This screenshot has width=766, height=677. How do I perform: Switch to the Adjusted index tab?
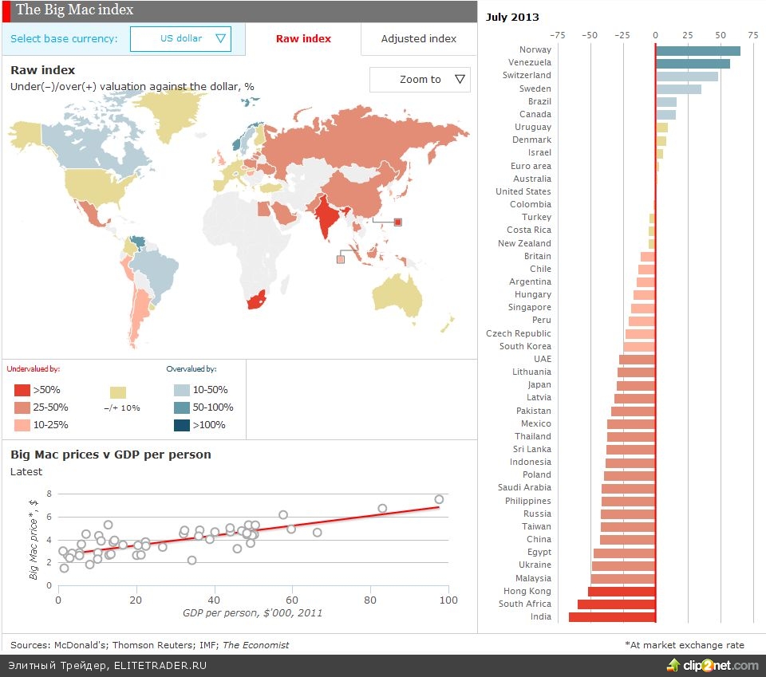click(x=419, y=38)
